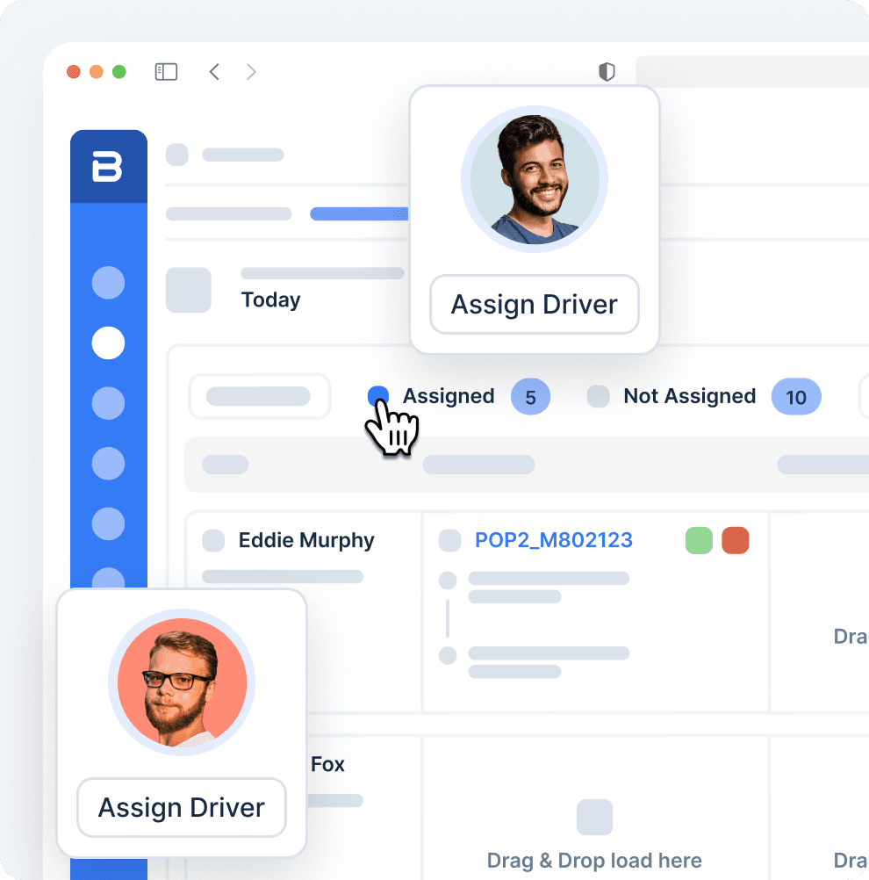Click Assign Driver under the smiling bearded driver
The width and height of the screenshot is (869, 880).
[x=534, y=305]
